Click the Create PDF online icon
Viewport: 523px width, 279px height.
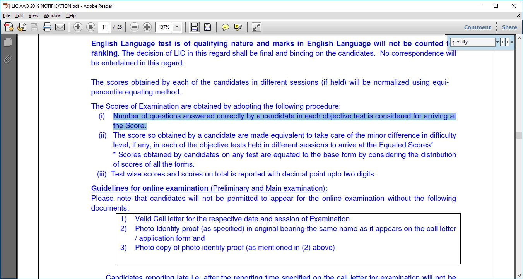pos(9,27)
